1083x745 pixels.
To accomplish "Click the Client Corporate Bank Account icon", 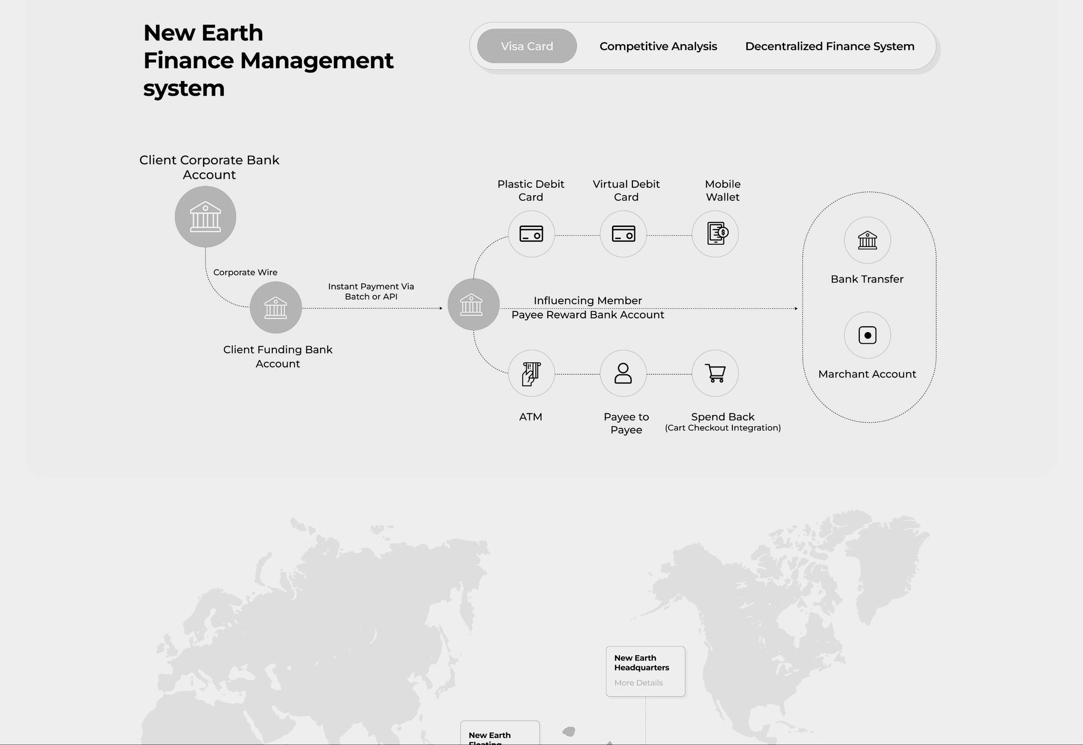I will pos(205,217).
